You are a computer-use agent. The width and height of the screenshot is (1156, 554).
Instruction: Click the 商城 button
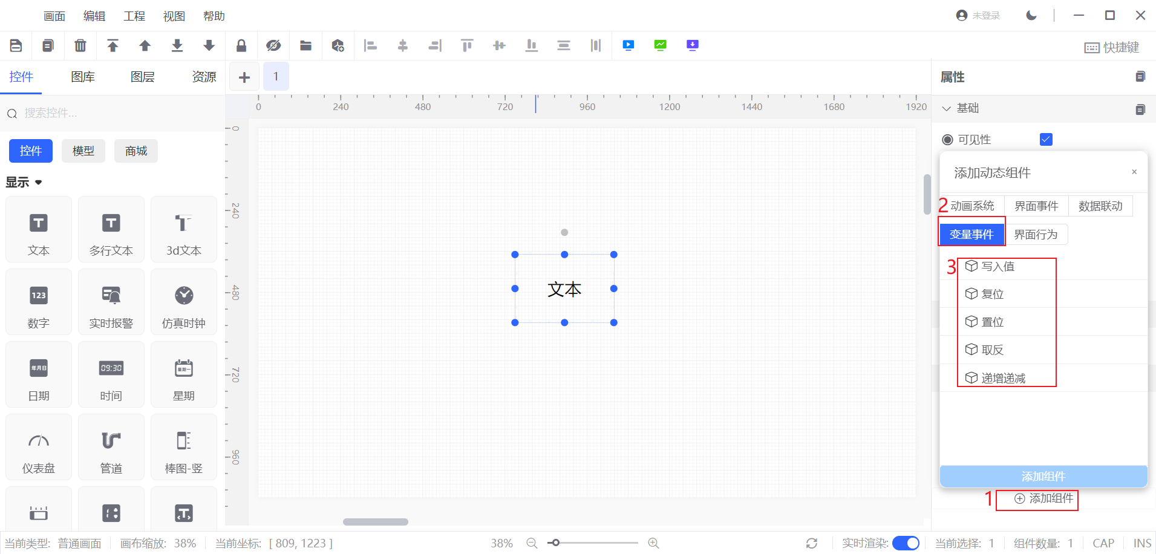click(x=136, y=151)
